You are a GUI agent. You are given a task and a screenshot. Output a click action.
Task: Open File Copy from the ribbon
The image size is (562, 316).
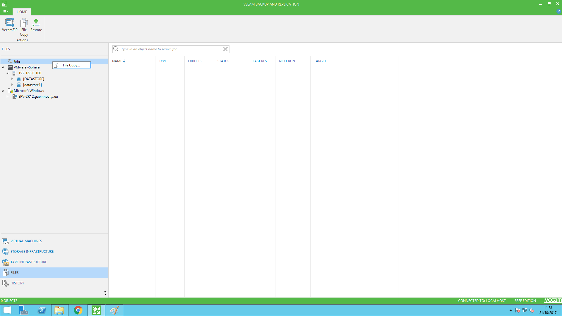[24, 27]
